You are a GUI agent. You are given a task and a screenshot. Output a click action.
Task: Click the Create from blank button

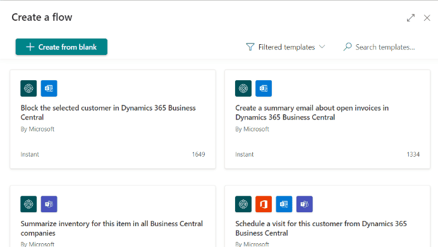[x=61, y=47]
